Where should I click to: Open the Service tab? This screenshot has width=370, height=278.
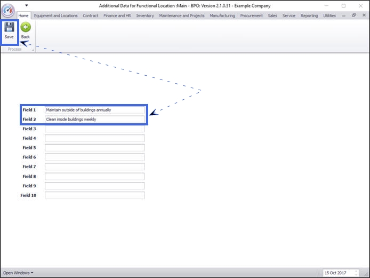pyautogui.click(x=289, y=15)
